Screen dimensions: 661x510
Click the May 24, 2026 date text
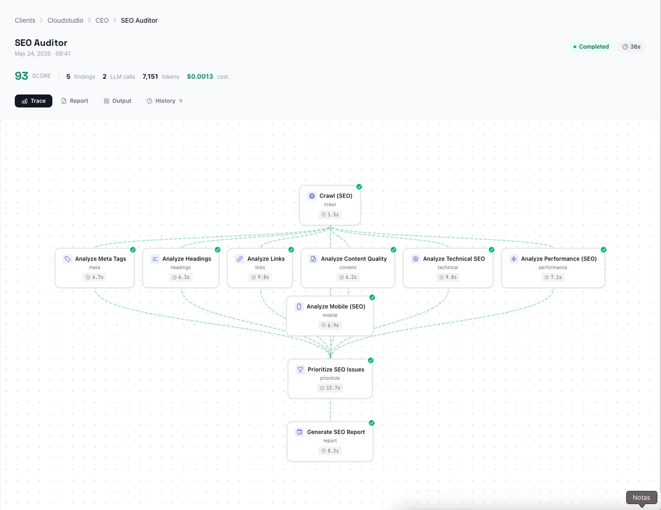pyautogui.click(x=42, y=54)
